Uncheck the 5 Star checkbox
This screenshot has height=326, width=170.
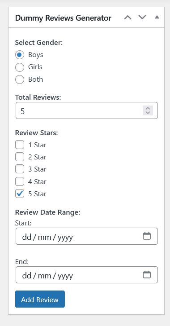pyautogui.click(x=20, y=194)
